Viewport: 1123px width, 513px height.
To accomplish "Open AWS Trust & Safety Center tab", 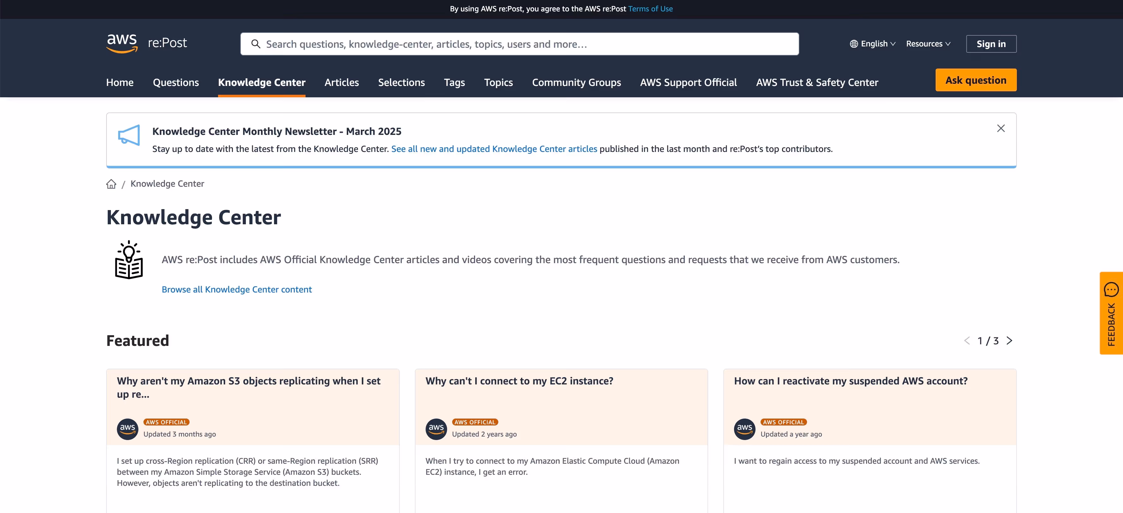I will tap(817, 82).
